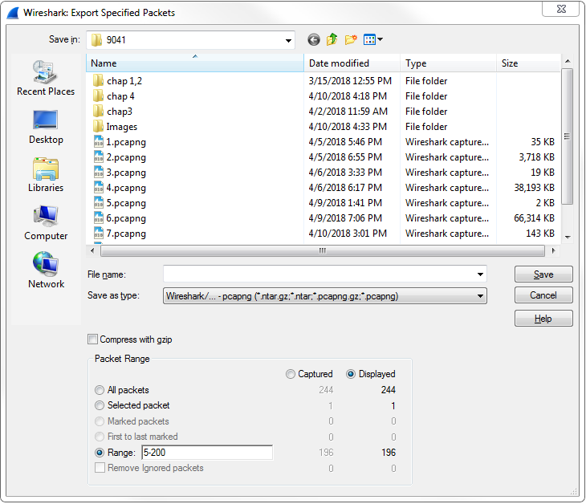586x504 pixels.
Task: Select the chap 1,2 folder icon
Action: click(x=98, y=80)
